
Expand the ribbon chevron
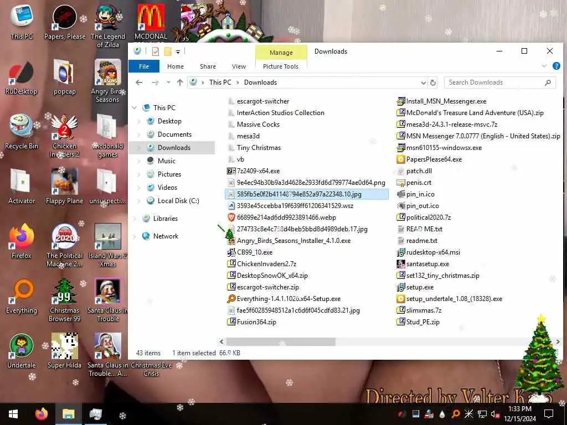click(x=544, y=66)
